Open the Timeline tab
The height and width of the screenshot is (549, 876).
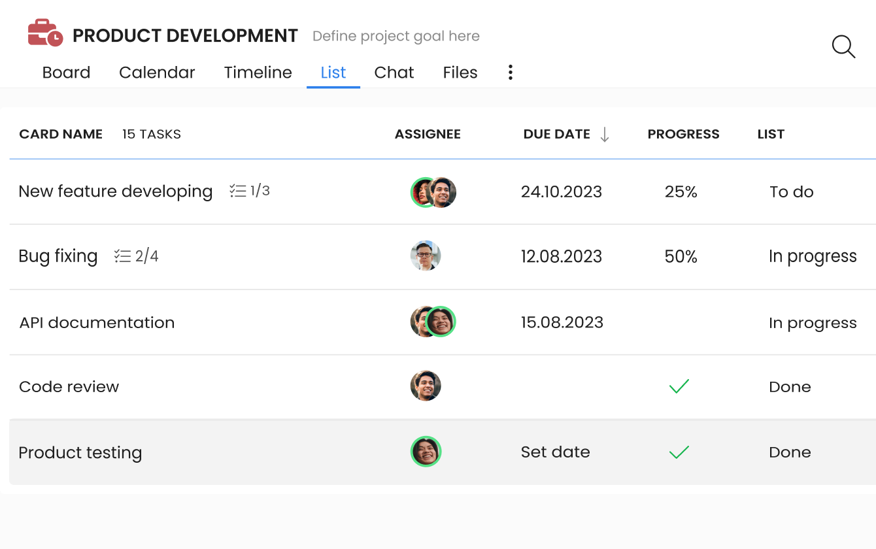258,73
